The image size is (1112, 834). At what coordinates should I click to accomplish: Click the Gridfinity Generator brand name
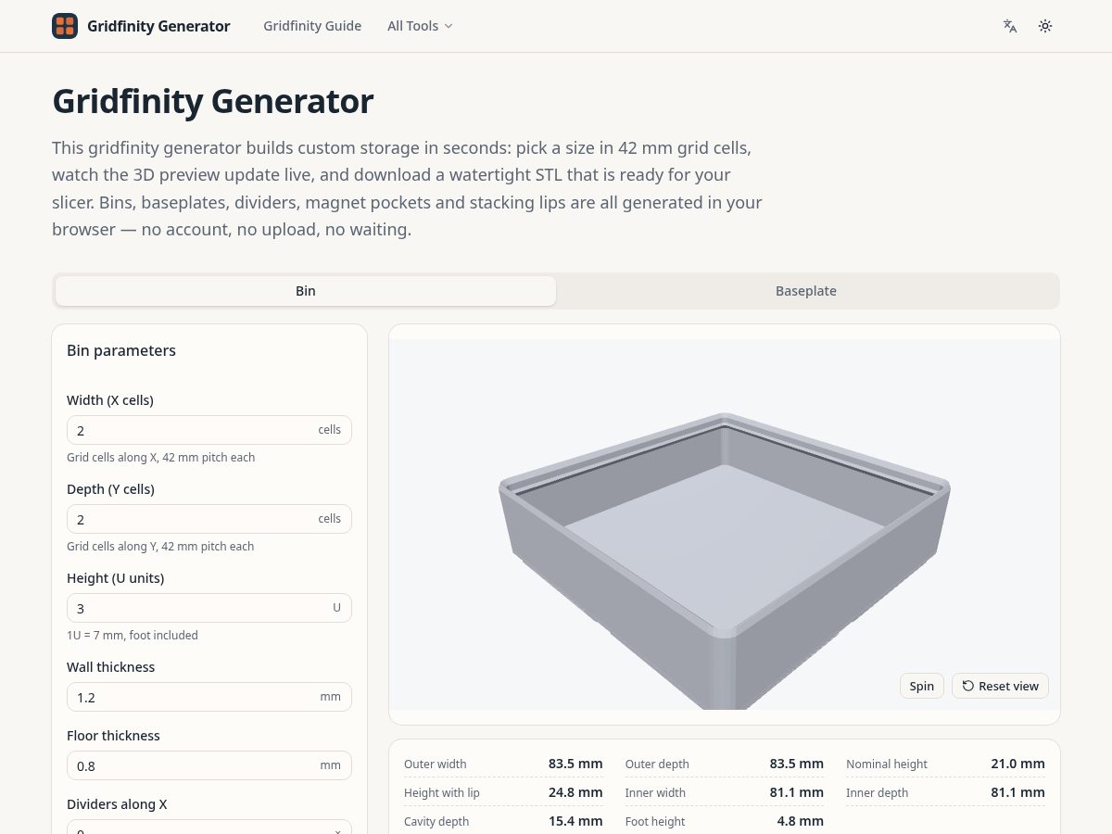[x=158, y=26]
